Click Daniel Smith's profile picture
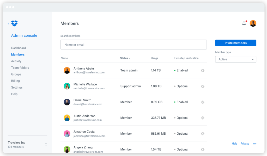This screenshot has height=156, width=267. (x=67, y=102)
